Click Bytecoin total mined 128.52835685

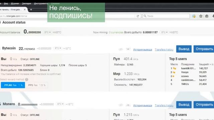click(26, 70)
